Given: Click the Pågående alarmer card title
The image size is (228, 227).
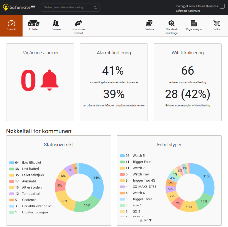Looking at the screenshot, I should point(40,52).
